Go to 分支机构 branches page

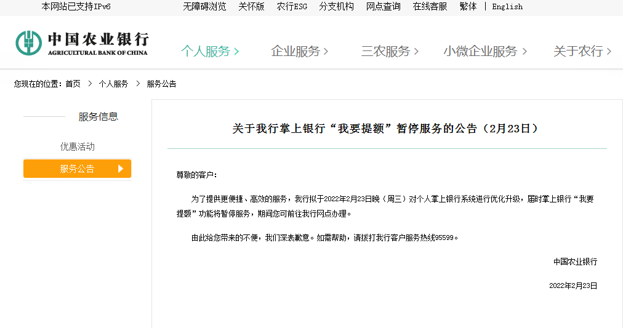(x=336, y=7)
